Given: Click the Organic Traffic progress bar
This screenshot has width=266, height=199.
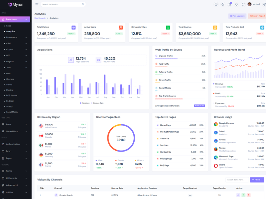Looking at the screenshot, I should coord(166,59).
